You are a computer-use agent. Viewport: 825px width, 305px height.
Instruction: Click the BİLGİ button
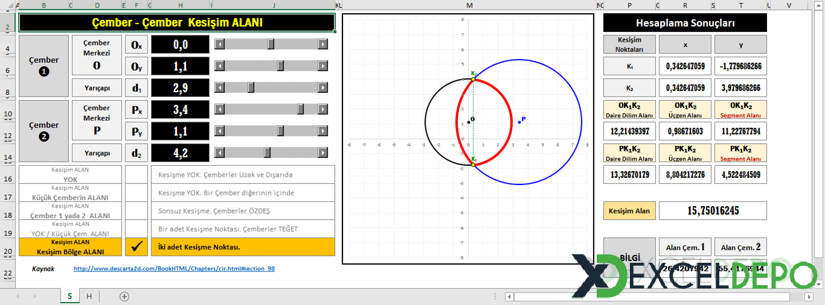tap(629, 257)
